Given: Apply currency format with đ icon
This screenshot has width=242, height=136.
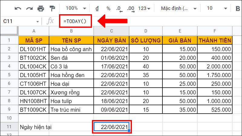Looking at the screenshot, I should [x=97, y=8].
